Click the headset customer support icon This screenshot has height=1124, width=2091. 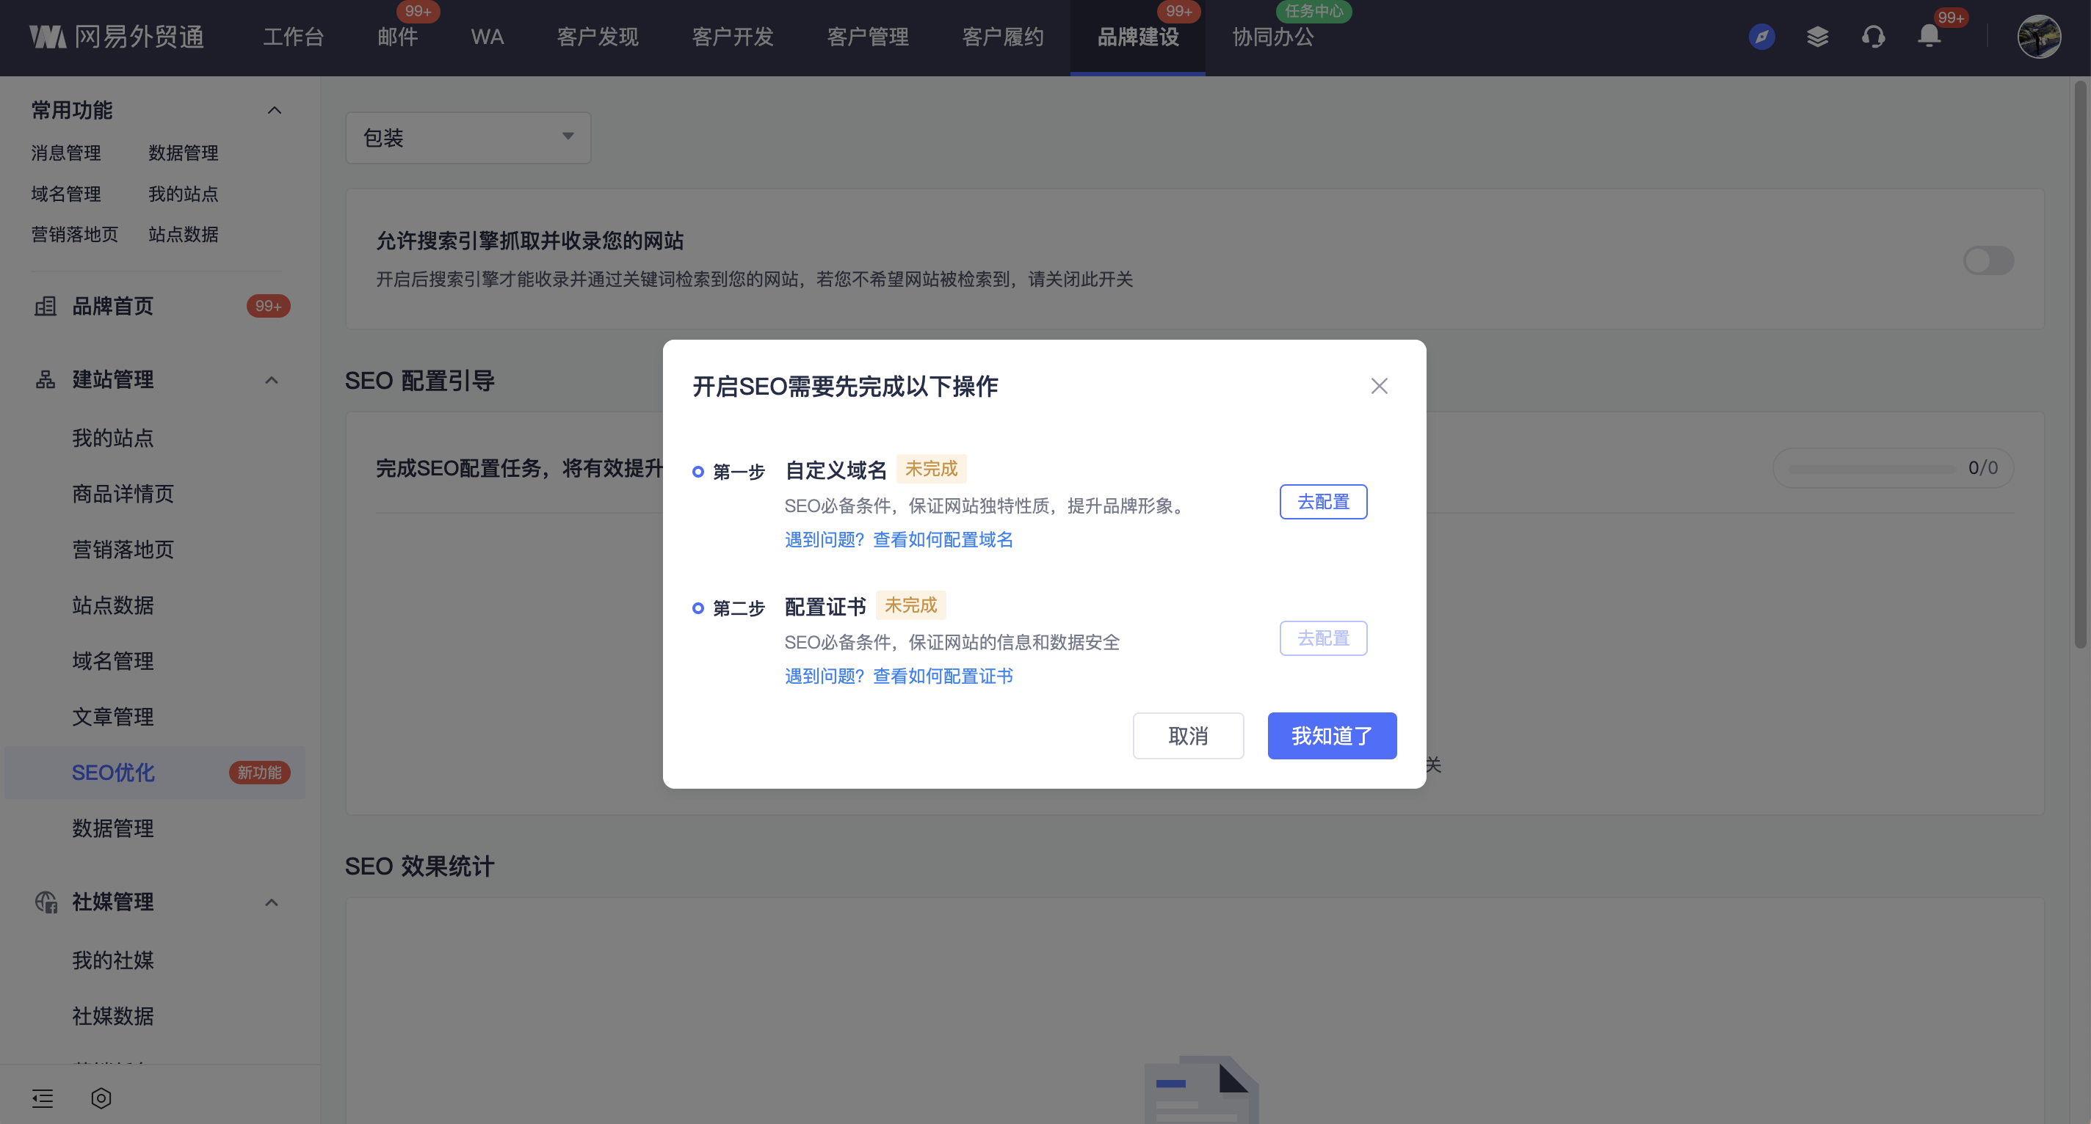tap(1873, 37)
